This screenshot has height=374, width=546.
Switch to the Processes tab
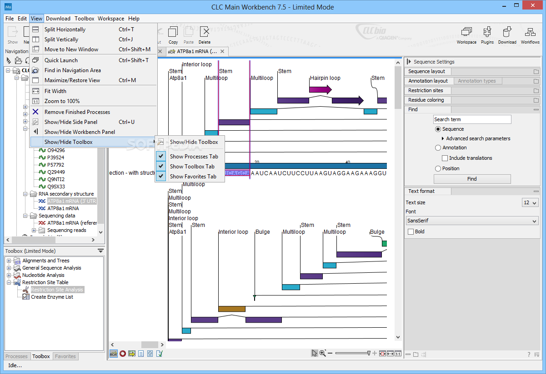coord(17,356)
